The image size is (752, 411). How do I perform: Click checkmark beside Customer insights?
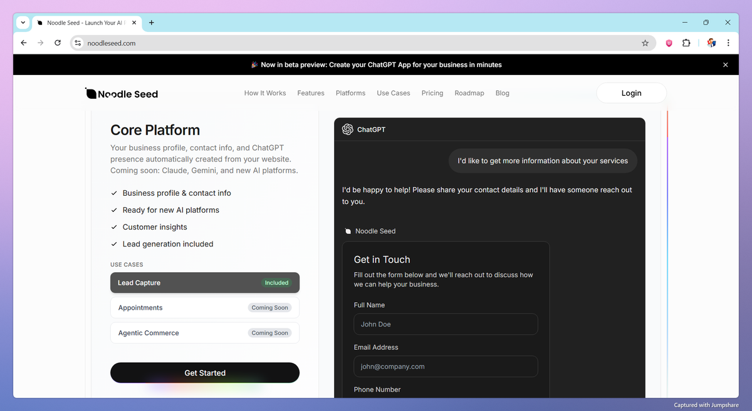click(x=114, y=227)
